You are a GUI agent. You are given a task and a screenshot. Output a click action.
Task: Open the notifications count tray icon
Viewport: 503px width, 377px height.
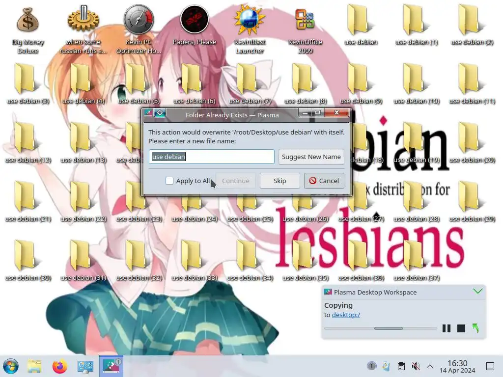tap(371, 366)
